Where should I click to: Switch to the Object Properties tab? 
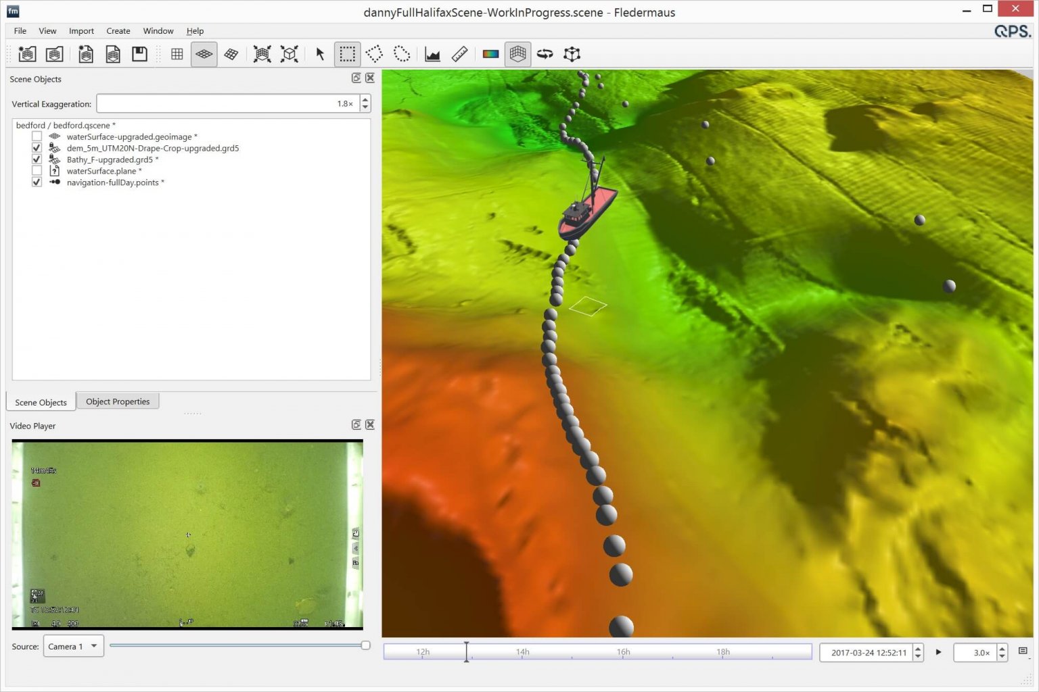(118, 401)
